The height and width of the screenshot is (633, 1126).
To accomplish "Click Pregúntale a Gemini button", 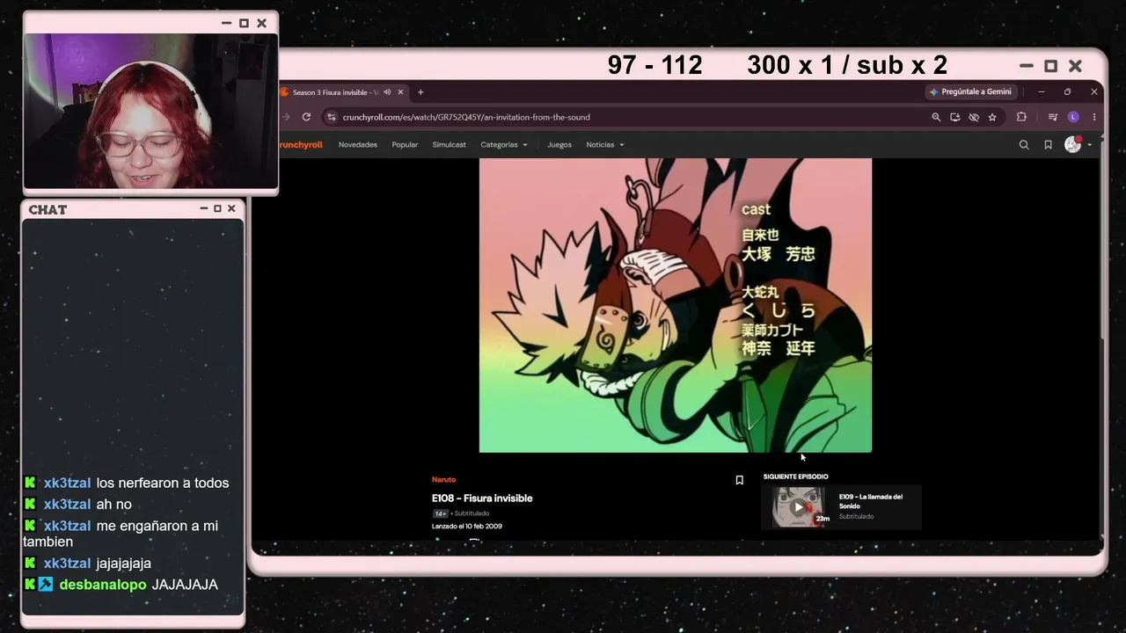I will (972, 91).
